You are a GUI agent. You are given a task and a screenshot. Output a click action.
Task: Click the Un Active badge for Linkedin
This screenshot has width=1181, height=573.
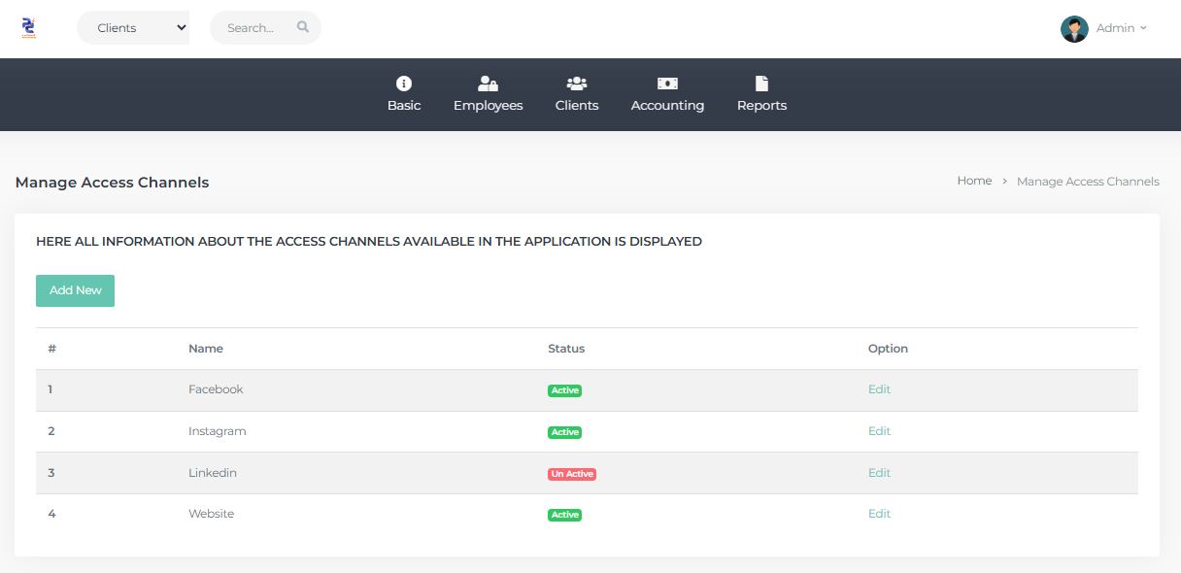tap(571, 474)
